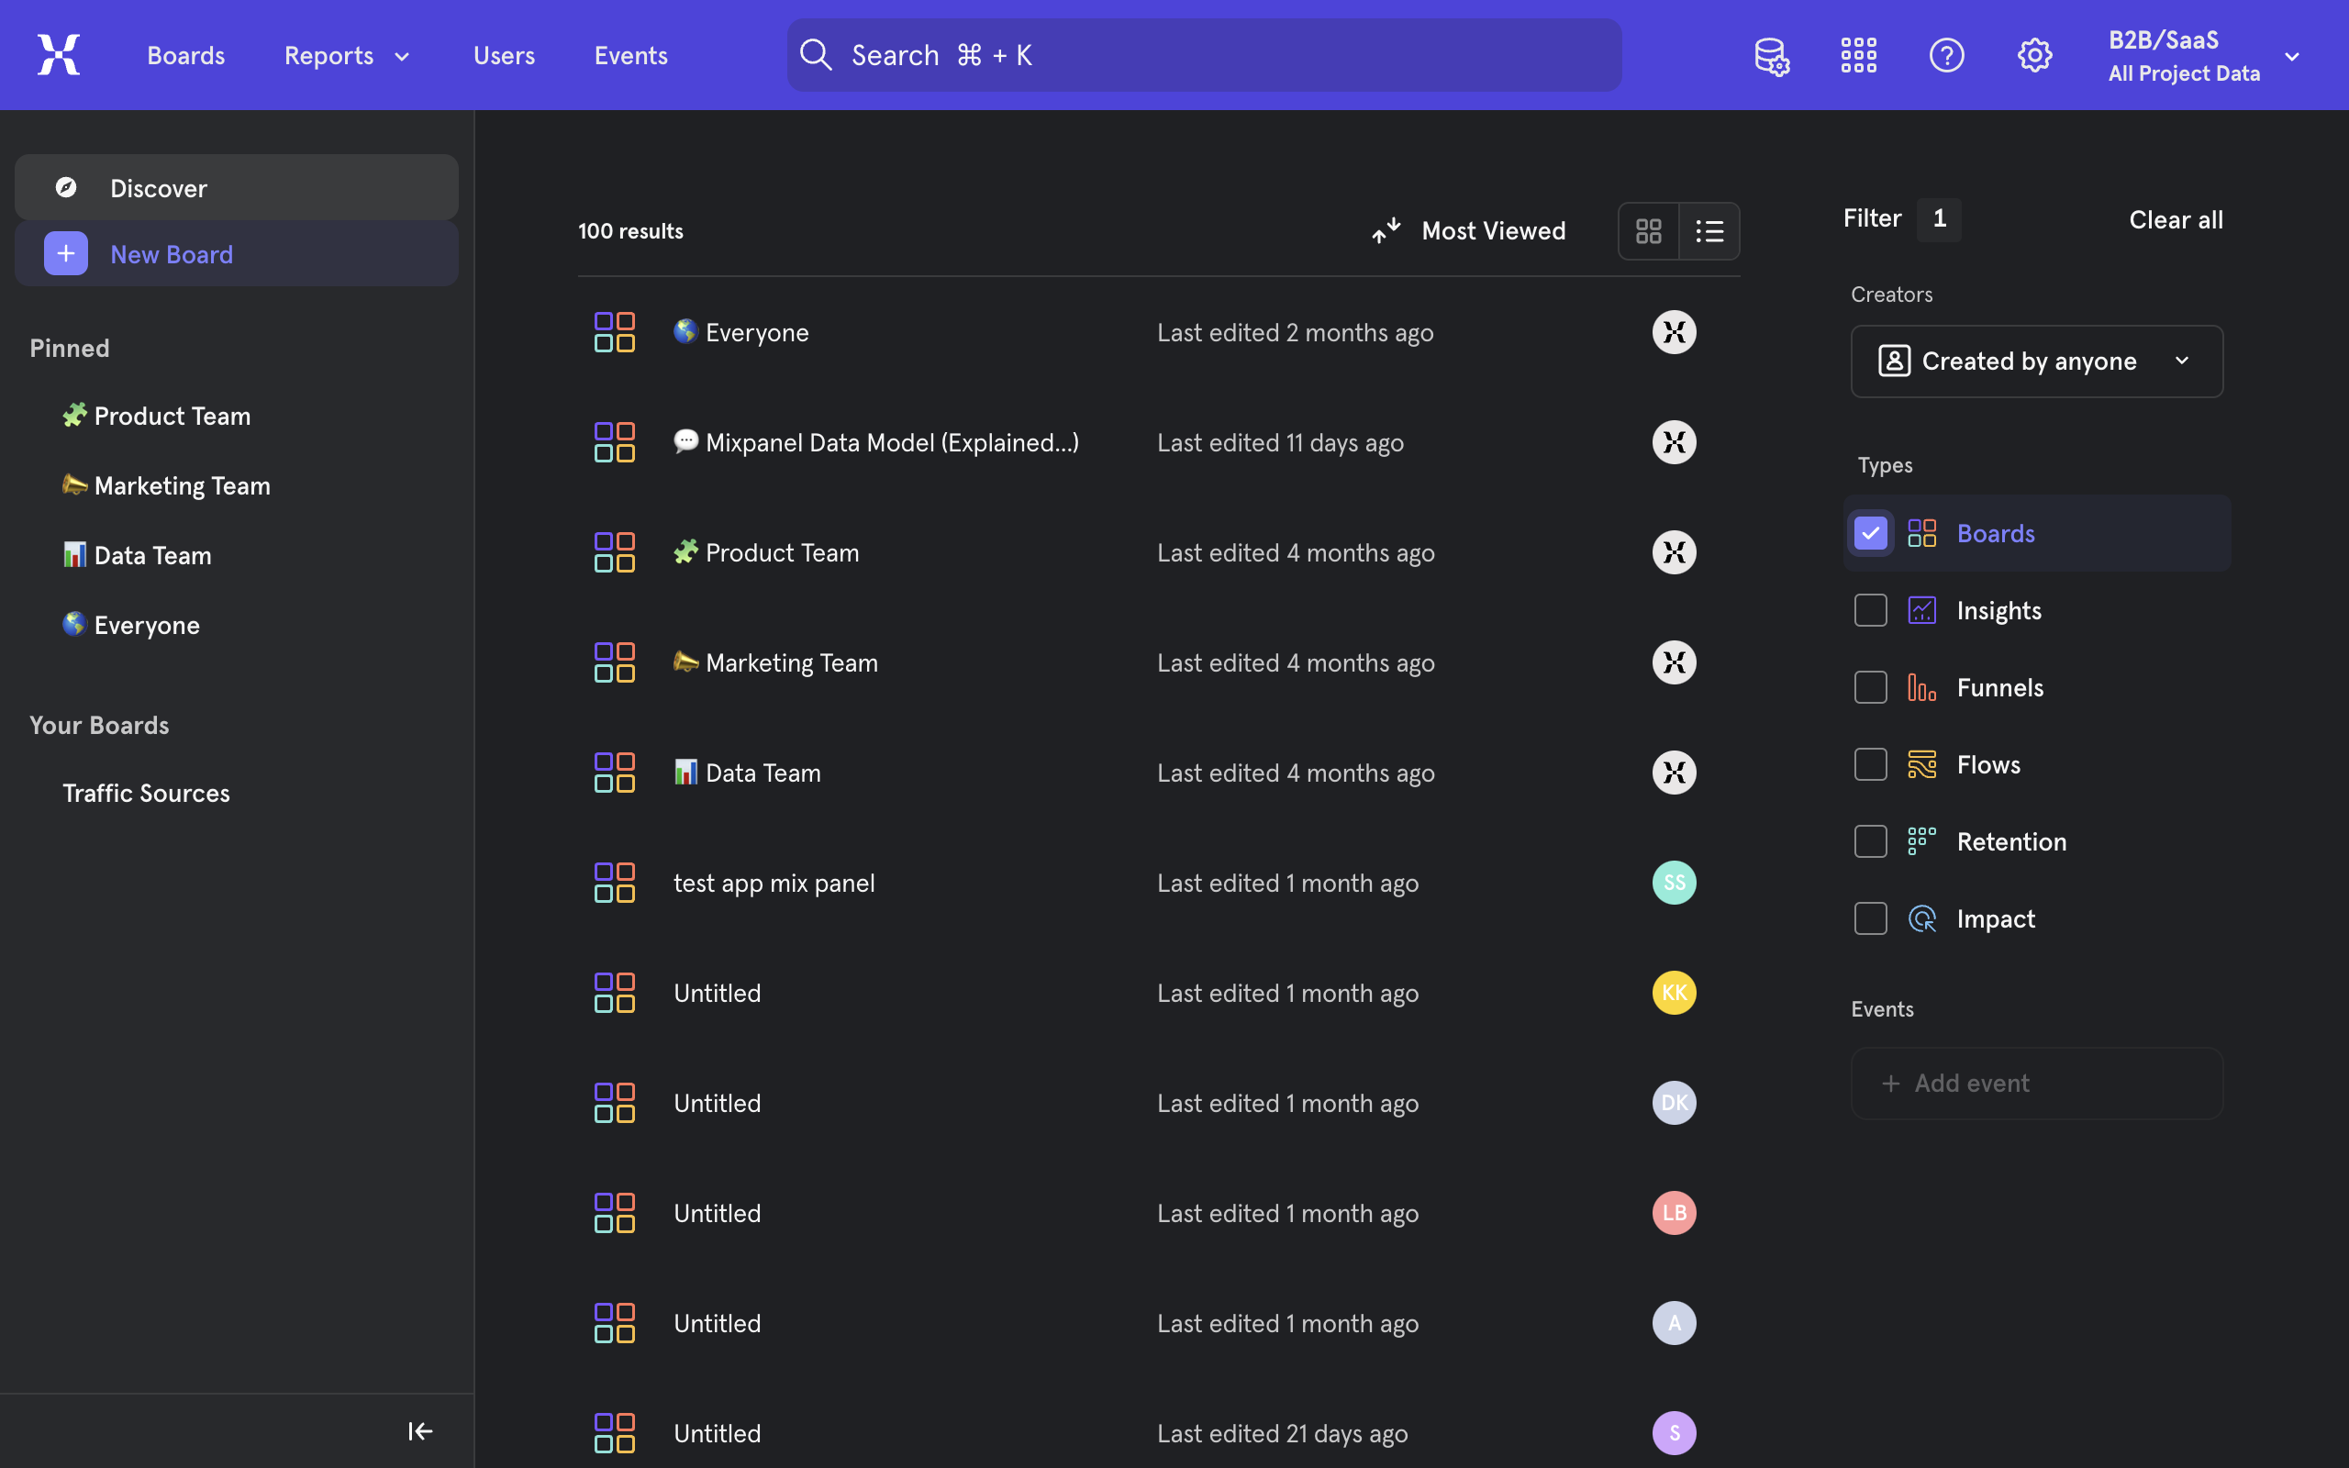Open the B2B/SaaS project switcher
2349x1468 pixels.
pyautogui.click(x=2203, y=55)
